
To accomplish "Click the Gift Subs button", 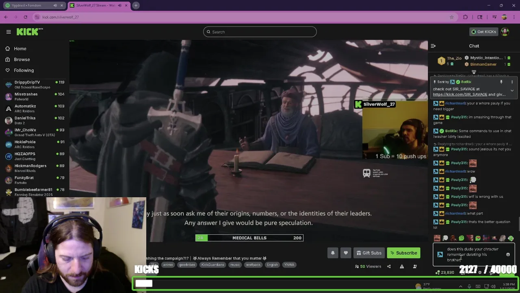I will [x=369, y=253].
